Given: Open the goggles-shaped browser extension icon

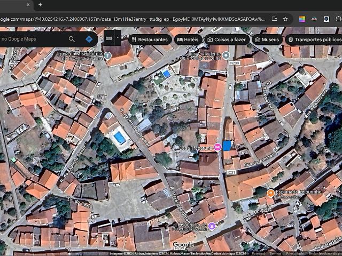Looking at the screenshot, I should pos(314,19).
